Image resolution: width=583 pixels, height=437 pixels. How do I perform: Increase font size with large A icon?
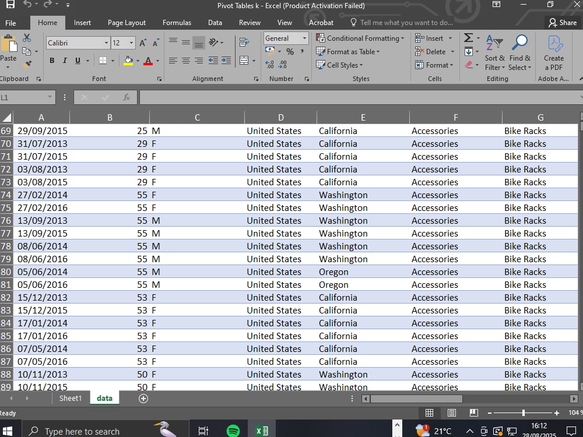pyautogui.click(x=143, y=43)
